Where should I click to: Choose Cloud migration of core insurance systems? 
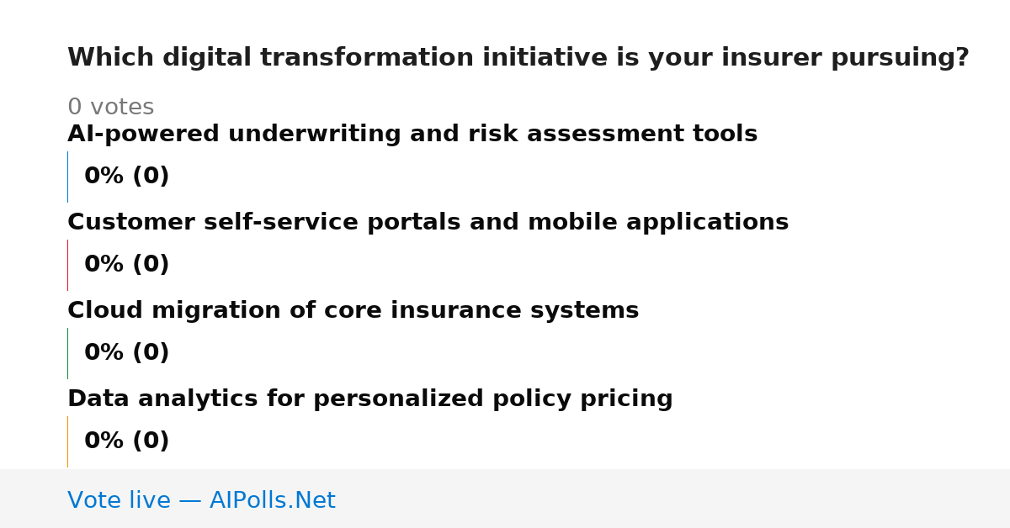[x=353, y=311]
